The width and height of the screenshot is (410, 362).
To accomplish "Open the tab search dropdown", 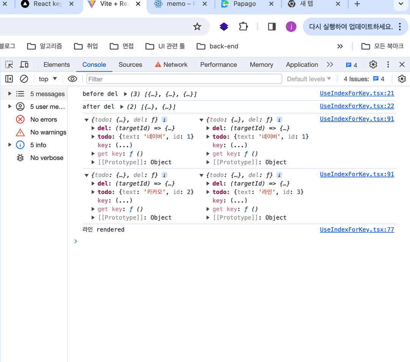I will coord(401,4).
